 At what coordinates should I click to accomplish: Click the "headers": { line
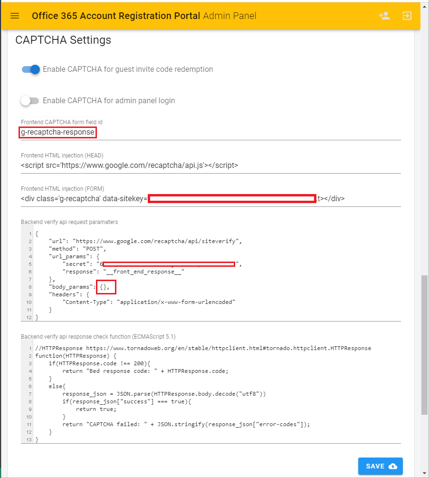pyautogui.click(x=69, y=294)
